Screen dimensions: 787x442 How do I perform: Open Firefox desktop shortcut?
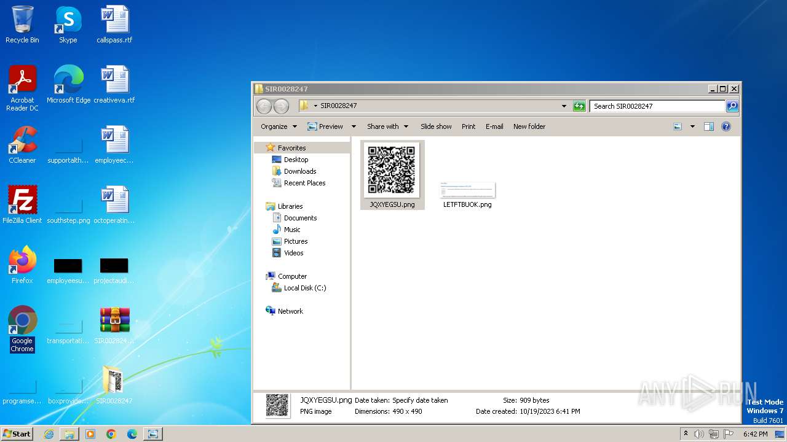tap(22, 265)
